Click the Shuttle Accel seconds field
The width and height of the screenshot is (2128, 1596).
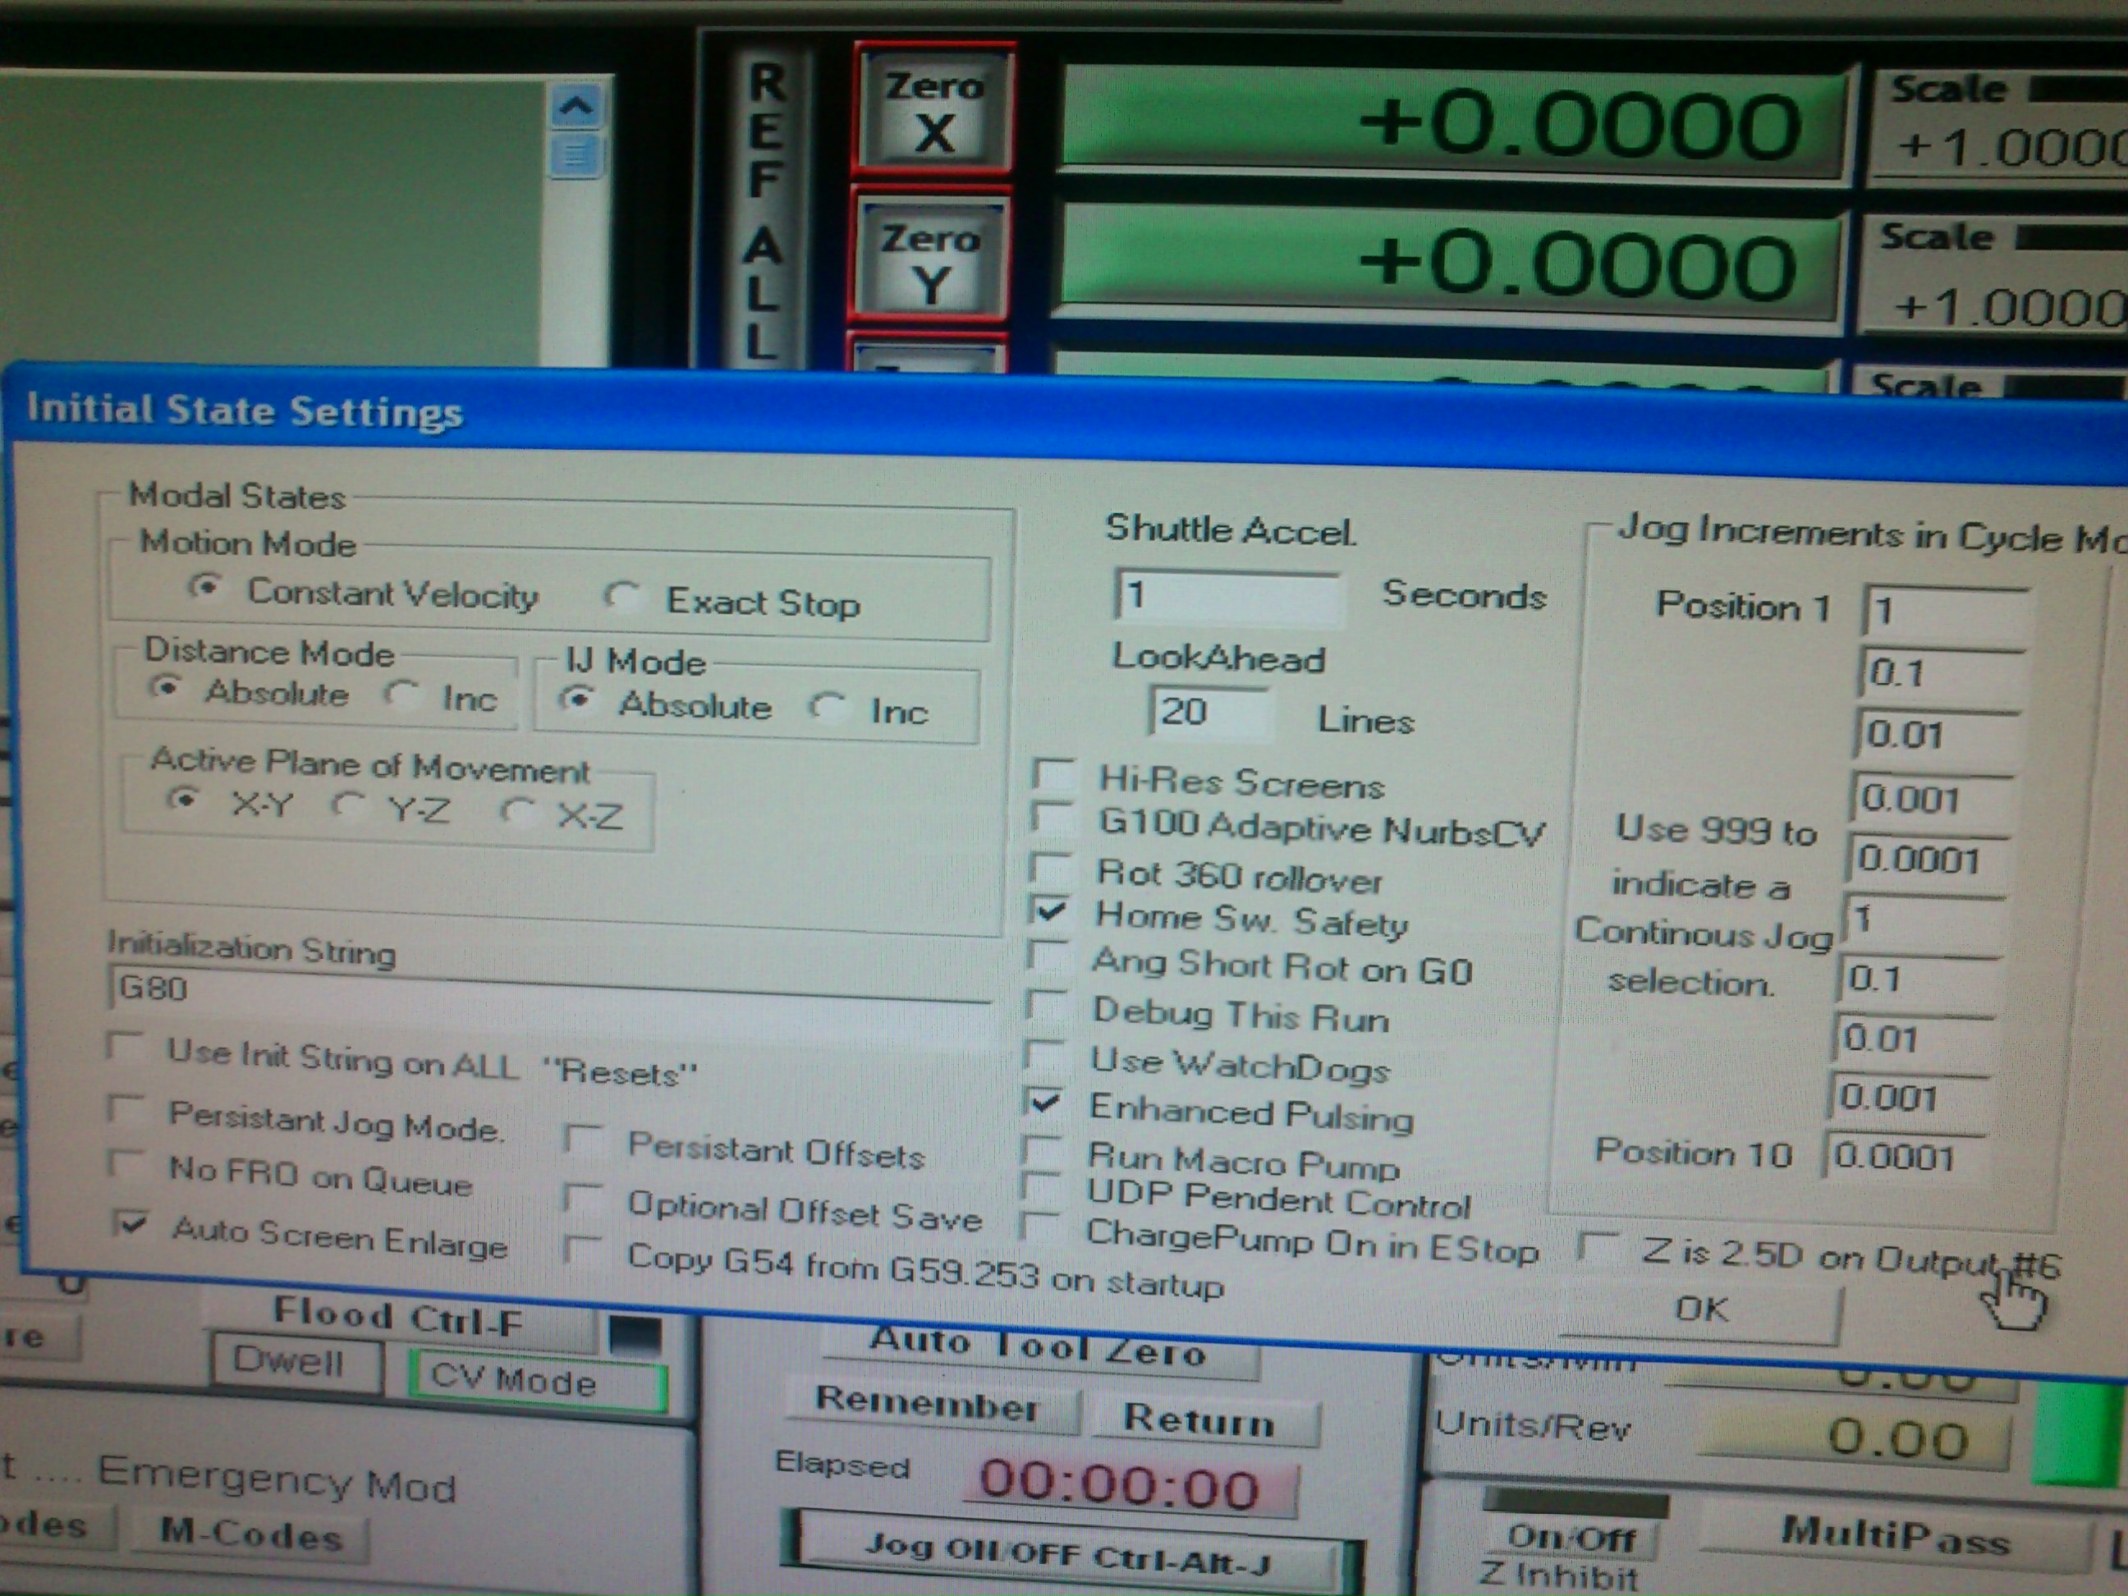pyautogui.click(x=1227, y=597)
